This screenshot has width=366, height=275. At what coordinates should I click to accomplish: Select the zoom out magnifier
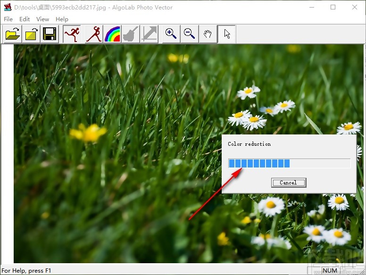pyautogui.click(x=190, y=34)
